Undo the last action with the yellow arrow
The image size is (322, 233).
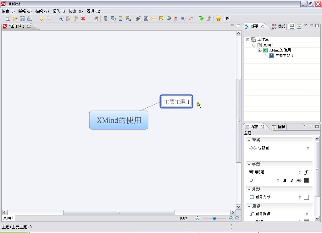[x=42, y=19]
